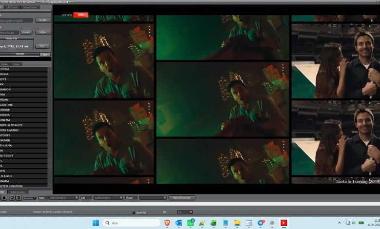
Task: Click the EPG button
Action: tap(42, 46)
